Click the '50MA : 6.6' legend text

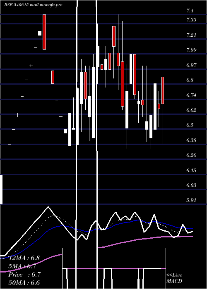(x=24, y=283)
